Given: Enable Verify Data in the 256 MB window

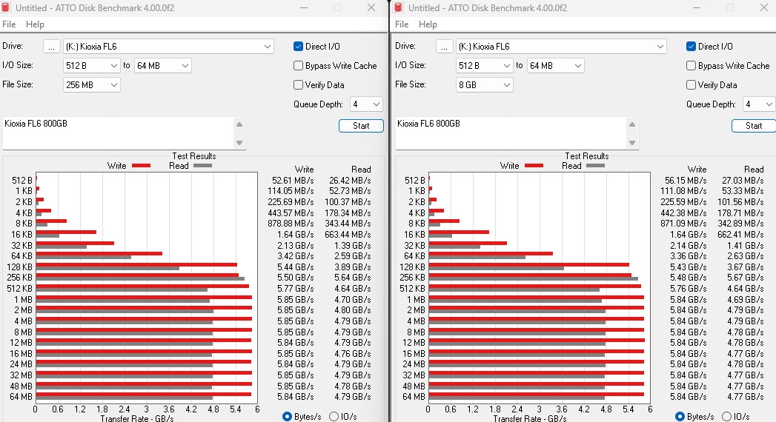Looking at the screenshot, I should pos(299,85).
